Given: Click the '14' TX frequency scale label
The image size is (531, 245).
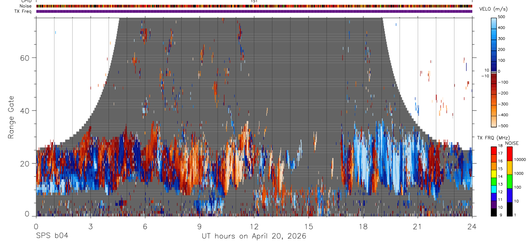Looking at the screenshot, I should 501,176.
